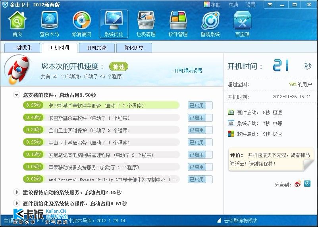This screenshot has height=227, width=318.
Task: Toggle 索尼笔记本电脑网络管理程序 switch
Action: point(200,155)
